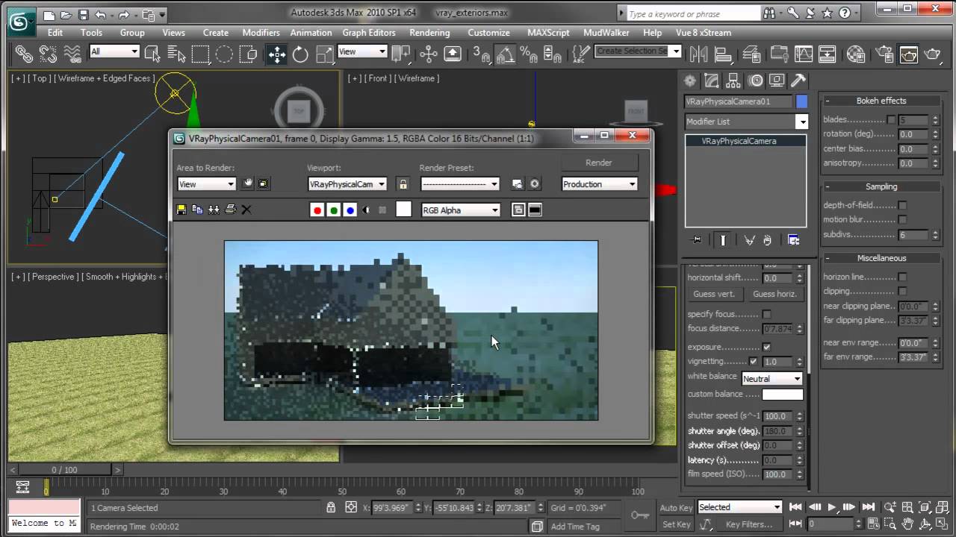
Task: Open Curve Editor from toolbar
Action: [x=803, y=54]
